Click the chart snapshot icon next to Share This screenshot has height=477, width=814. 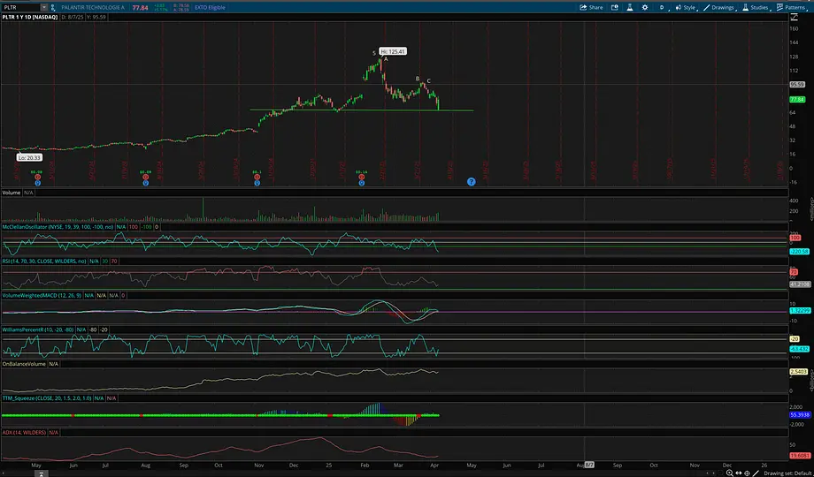point(617,7)
